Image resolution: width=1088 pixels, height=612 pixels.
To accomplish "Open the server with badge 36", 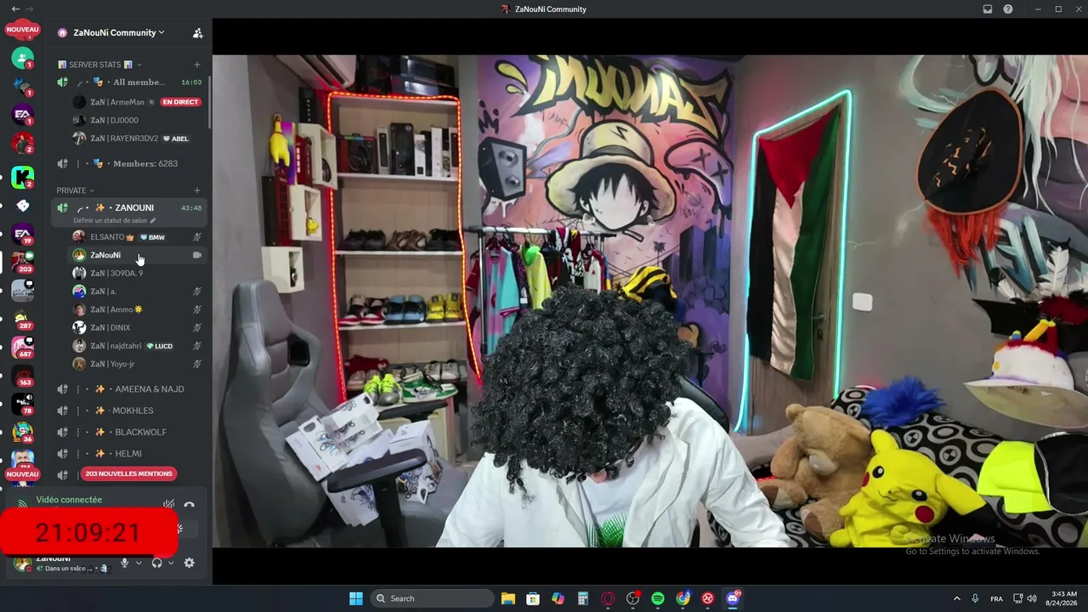I will coord(22,433).
